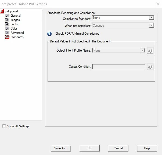Open the General settings panel
The height and width of the screenshot is (155, 162).
pos(16,16)
